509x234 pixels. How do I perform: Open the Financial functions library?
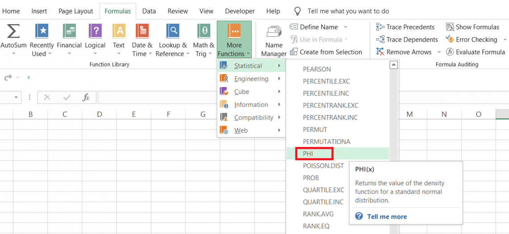(x=69, y=31)
